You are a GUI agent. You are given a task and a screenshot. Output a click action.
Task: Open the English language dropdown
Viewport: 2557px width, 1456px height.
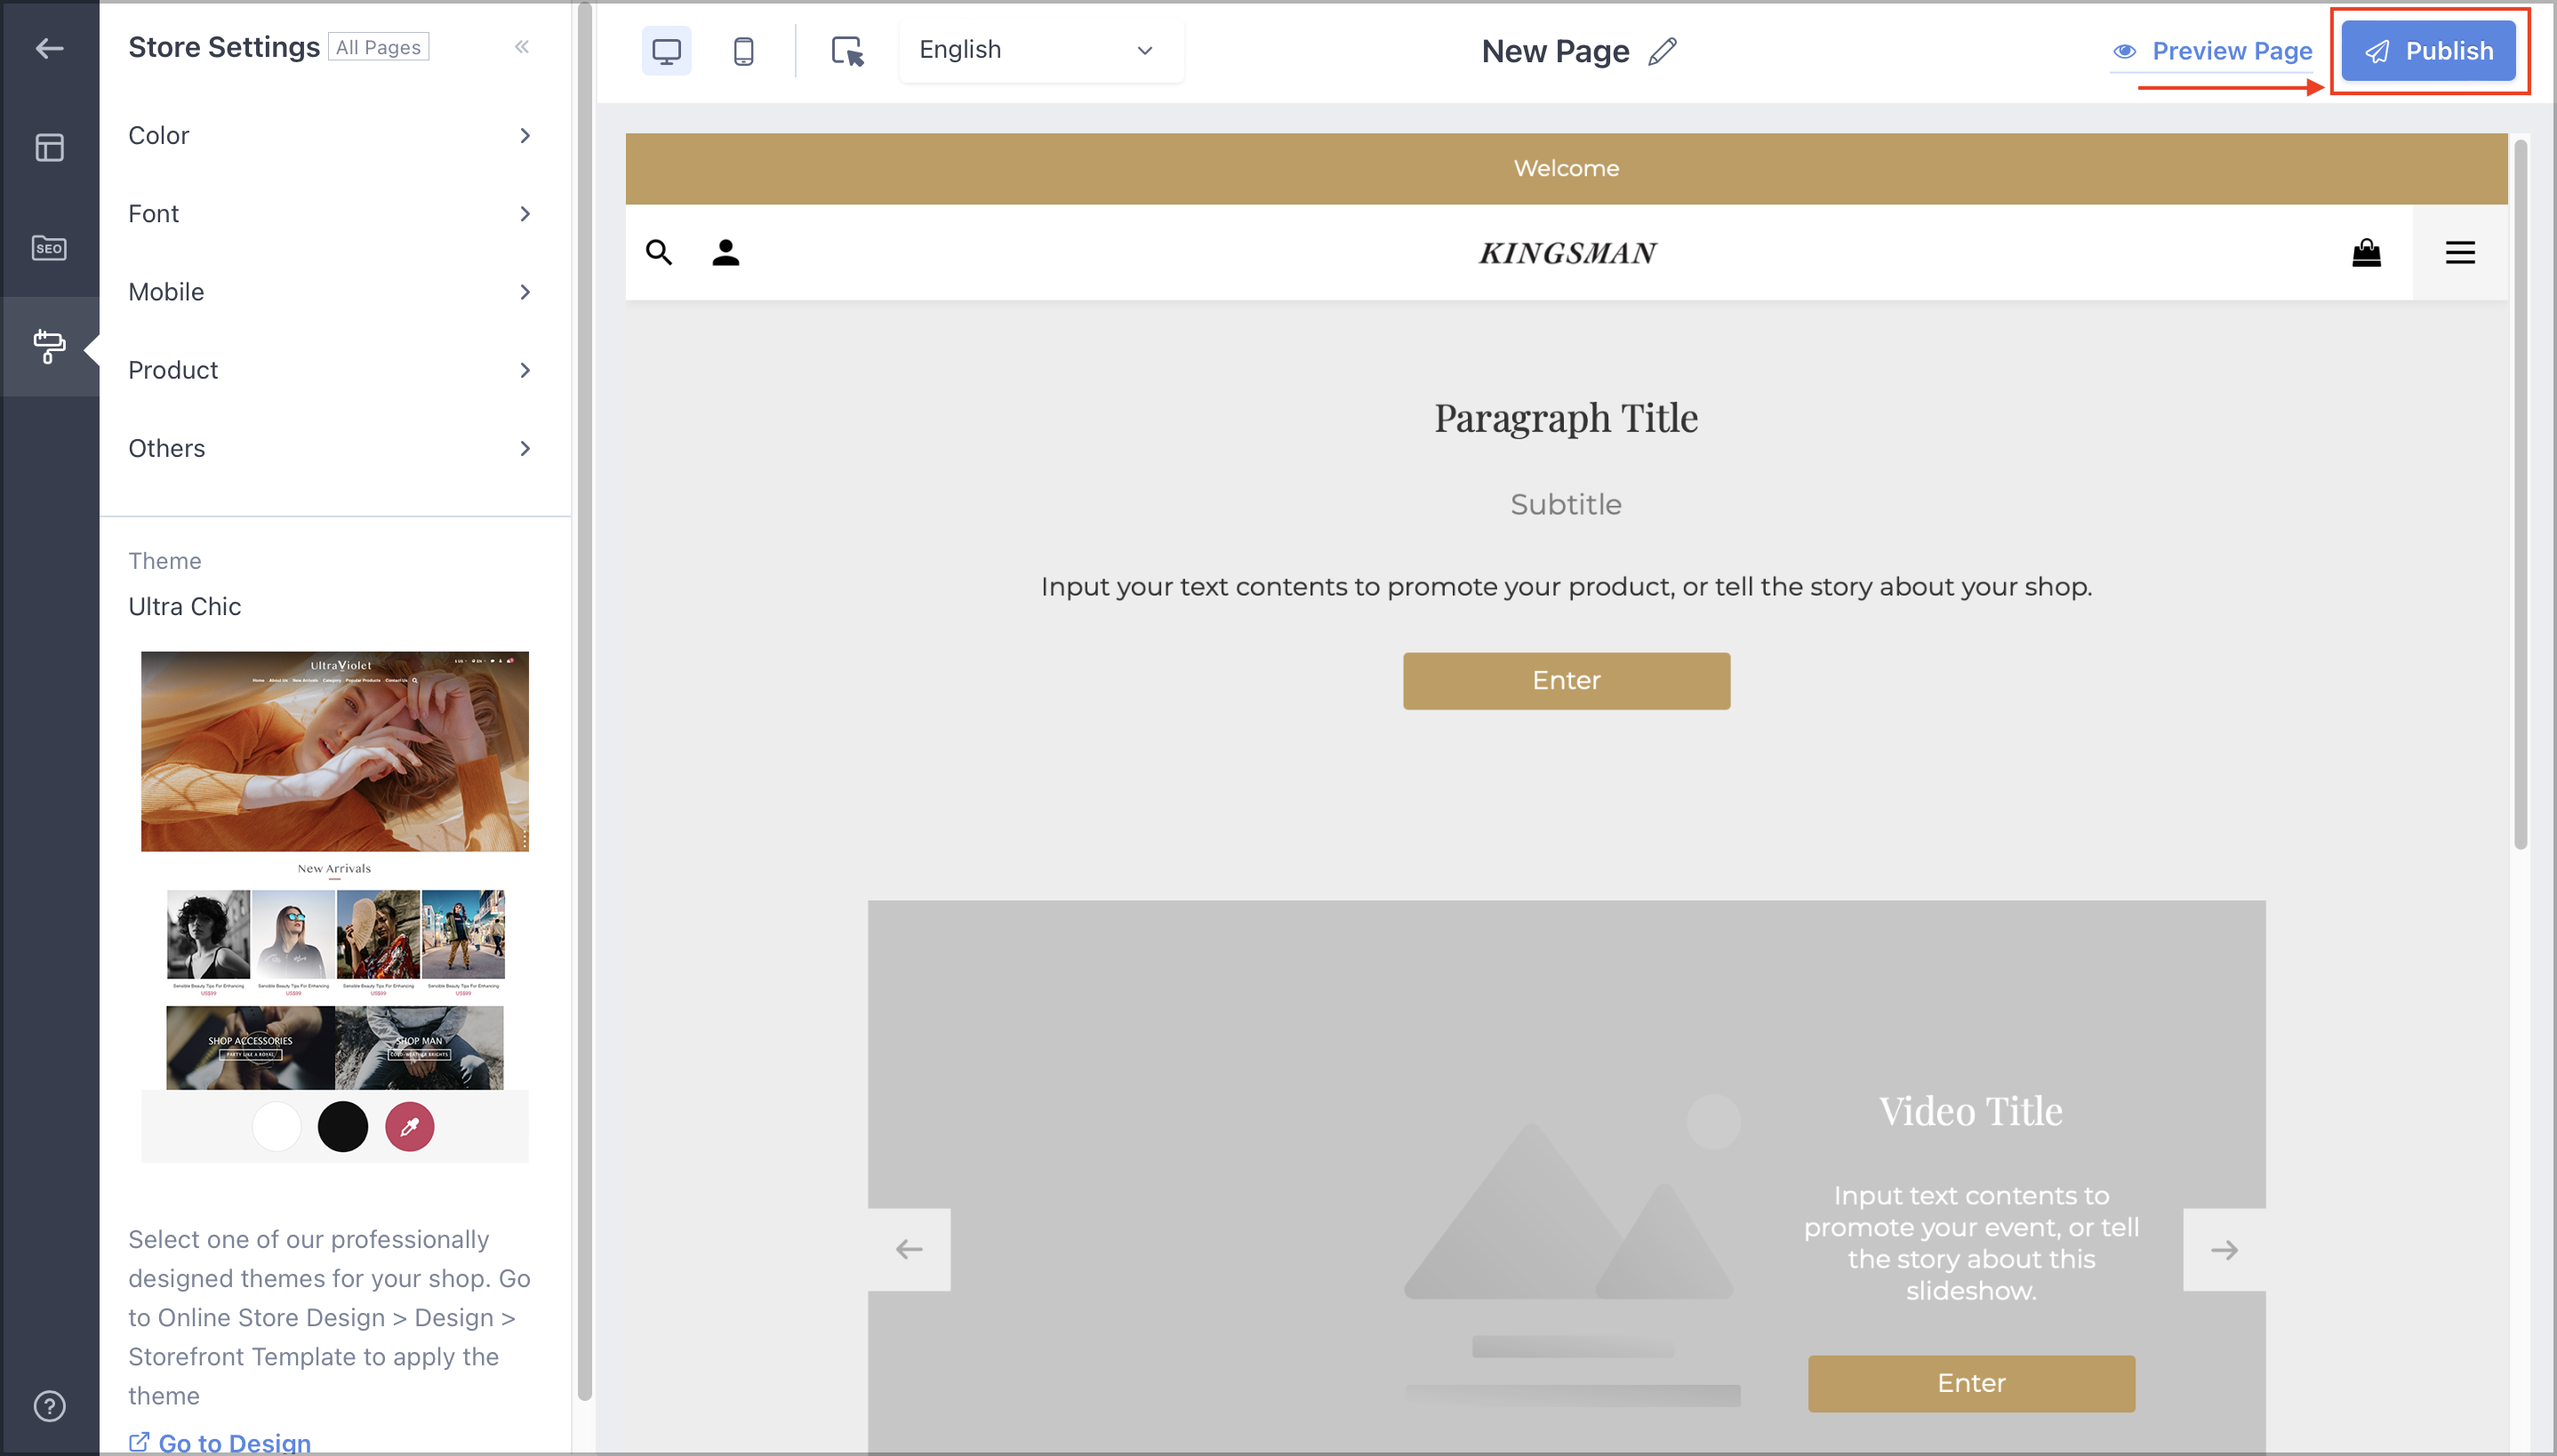pos(1040,49)
